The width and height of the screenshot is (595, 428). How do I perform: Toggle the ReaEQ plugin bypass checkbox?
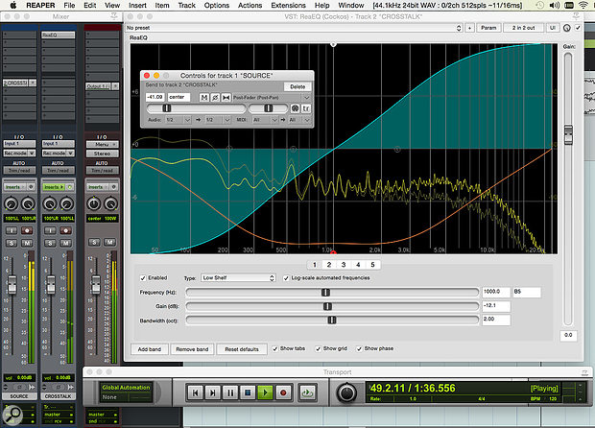(578, 28)
